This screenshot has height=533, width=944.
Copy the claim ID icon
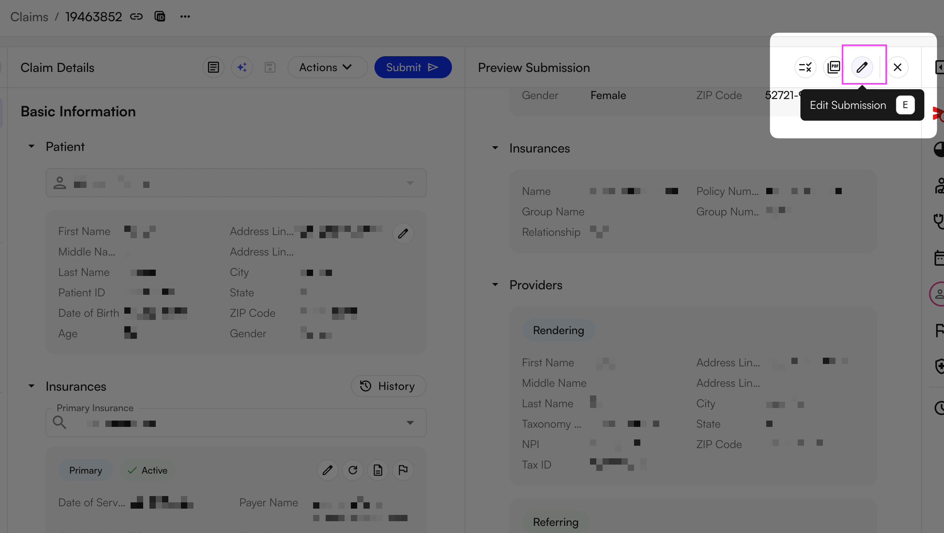coord(160,17)
